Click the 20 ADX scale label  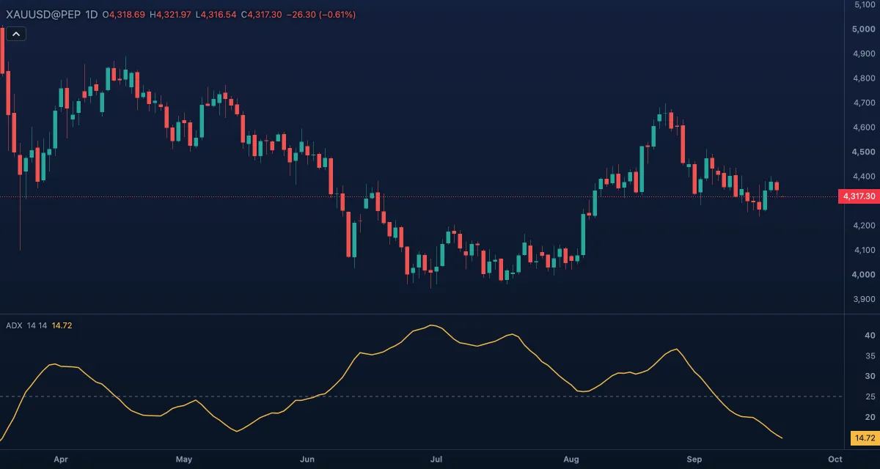[870, 417]
